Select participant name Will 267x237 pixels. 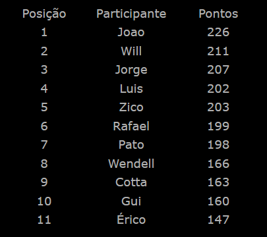(131, 51)
